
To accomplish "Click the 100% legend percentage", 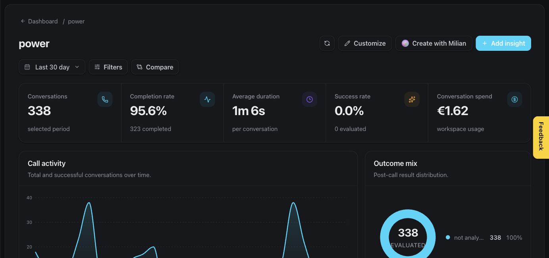I will coord(514,238).
